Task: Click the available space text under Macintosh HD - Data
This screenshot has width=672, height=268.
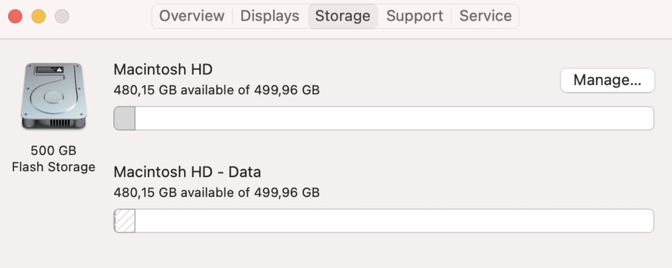Action: (216, 193)
